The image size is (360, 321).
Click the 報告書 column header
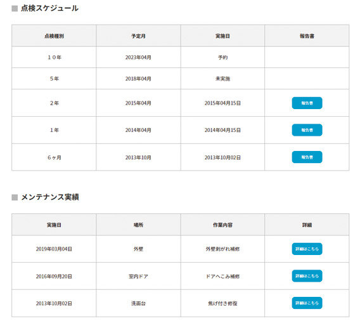(307, 36)
